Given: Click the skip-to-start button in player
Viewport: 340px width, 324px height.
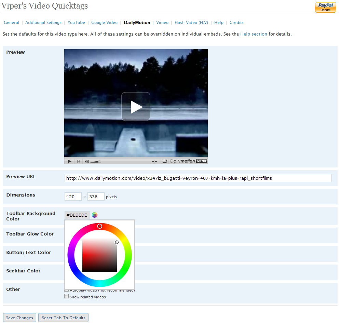Looking at the screenshot, I should pyautogui.click(x=78, y=161).
